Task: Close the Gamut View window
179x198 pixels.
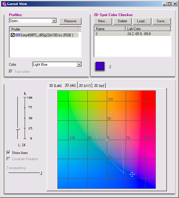Action: [175, 4]
